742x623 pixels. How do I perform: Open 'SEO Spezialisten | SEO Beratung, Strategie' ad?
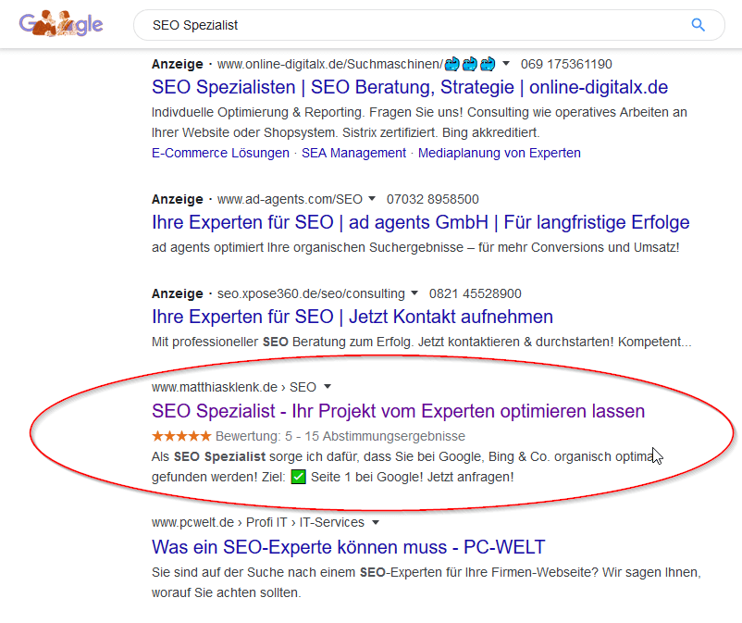(410, 87)
